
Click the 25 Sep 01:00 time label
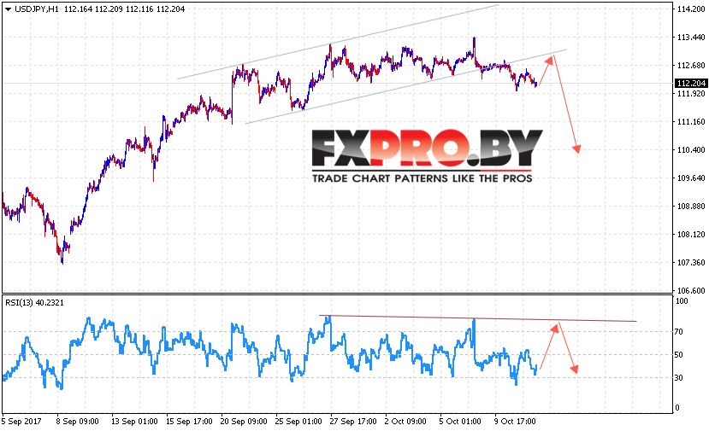coord(298,422)
